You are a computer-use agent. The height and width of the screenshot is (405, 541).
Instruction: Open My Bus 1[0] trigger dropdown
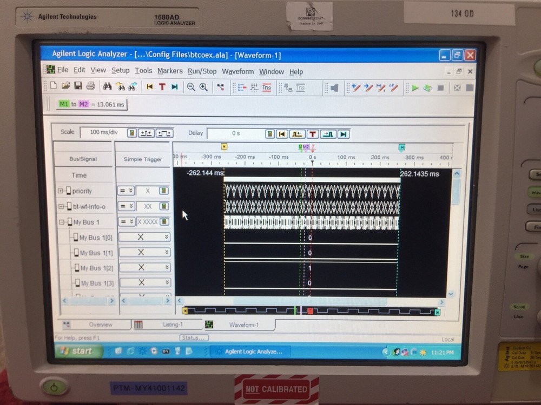pyautogui.click(x=144, y=237)
